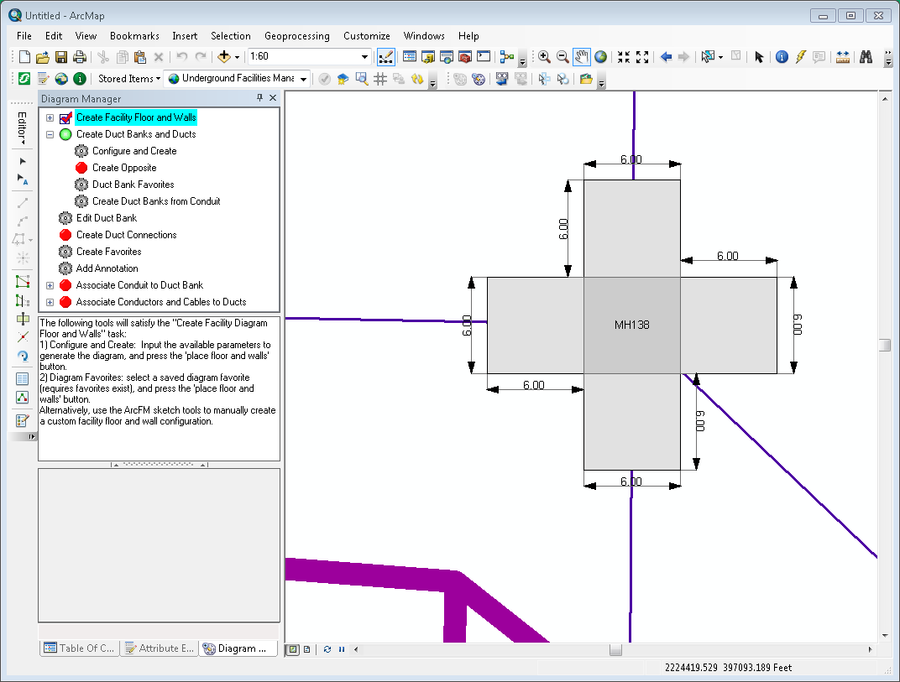Screen dimensions: 900x682
Task: Select the Zoom Out magnifier tool
Action: (x=562, y=57)
